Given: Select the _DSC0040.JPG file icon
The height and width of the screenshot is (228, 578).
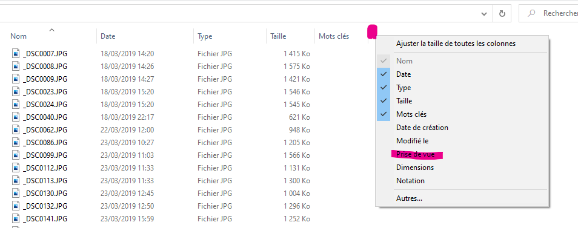Looking at the screenshot, I should [16, 117].
